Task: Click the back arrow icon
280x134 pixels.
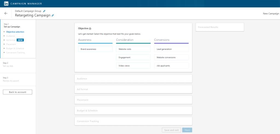Action: (x=6, y=13)
